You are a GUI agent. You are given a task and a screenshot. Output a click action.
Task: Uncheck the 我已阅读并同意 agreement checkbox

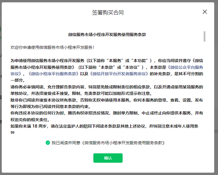coord(48,143)
